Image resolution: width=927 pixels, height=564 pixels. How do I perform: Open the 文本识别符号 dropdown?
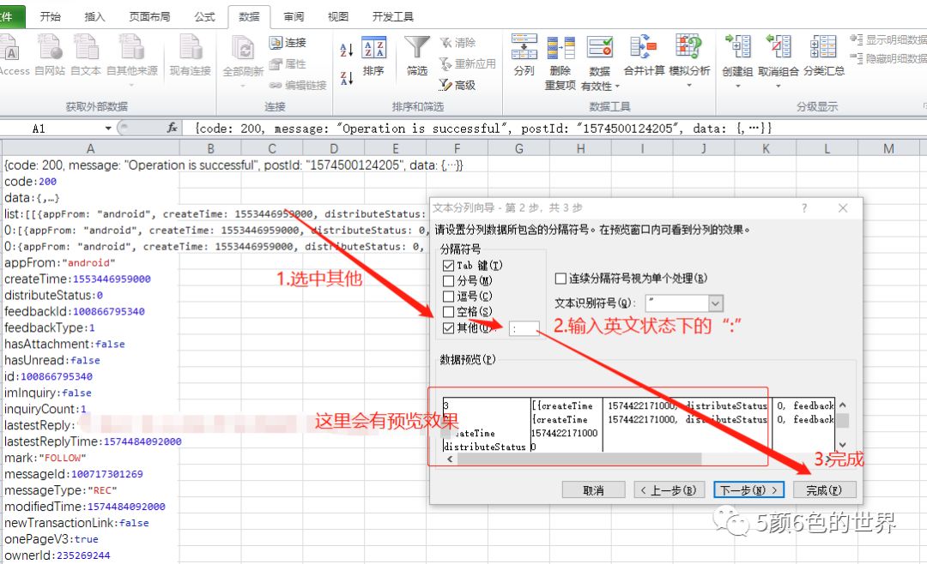pyautogui.click(x=715, y=303)
